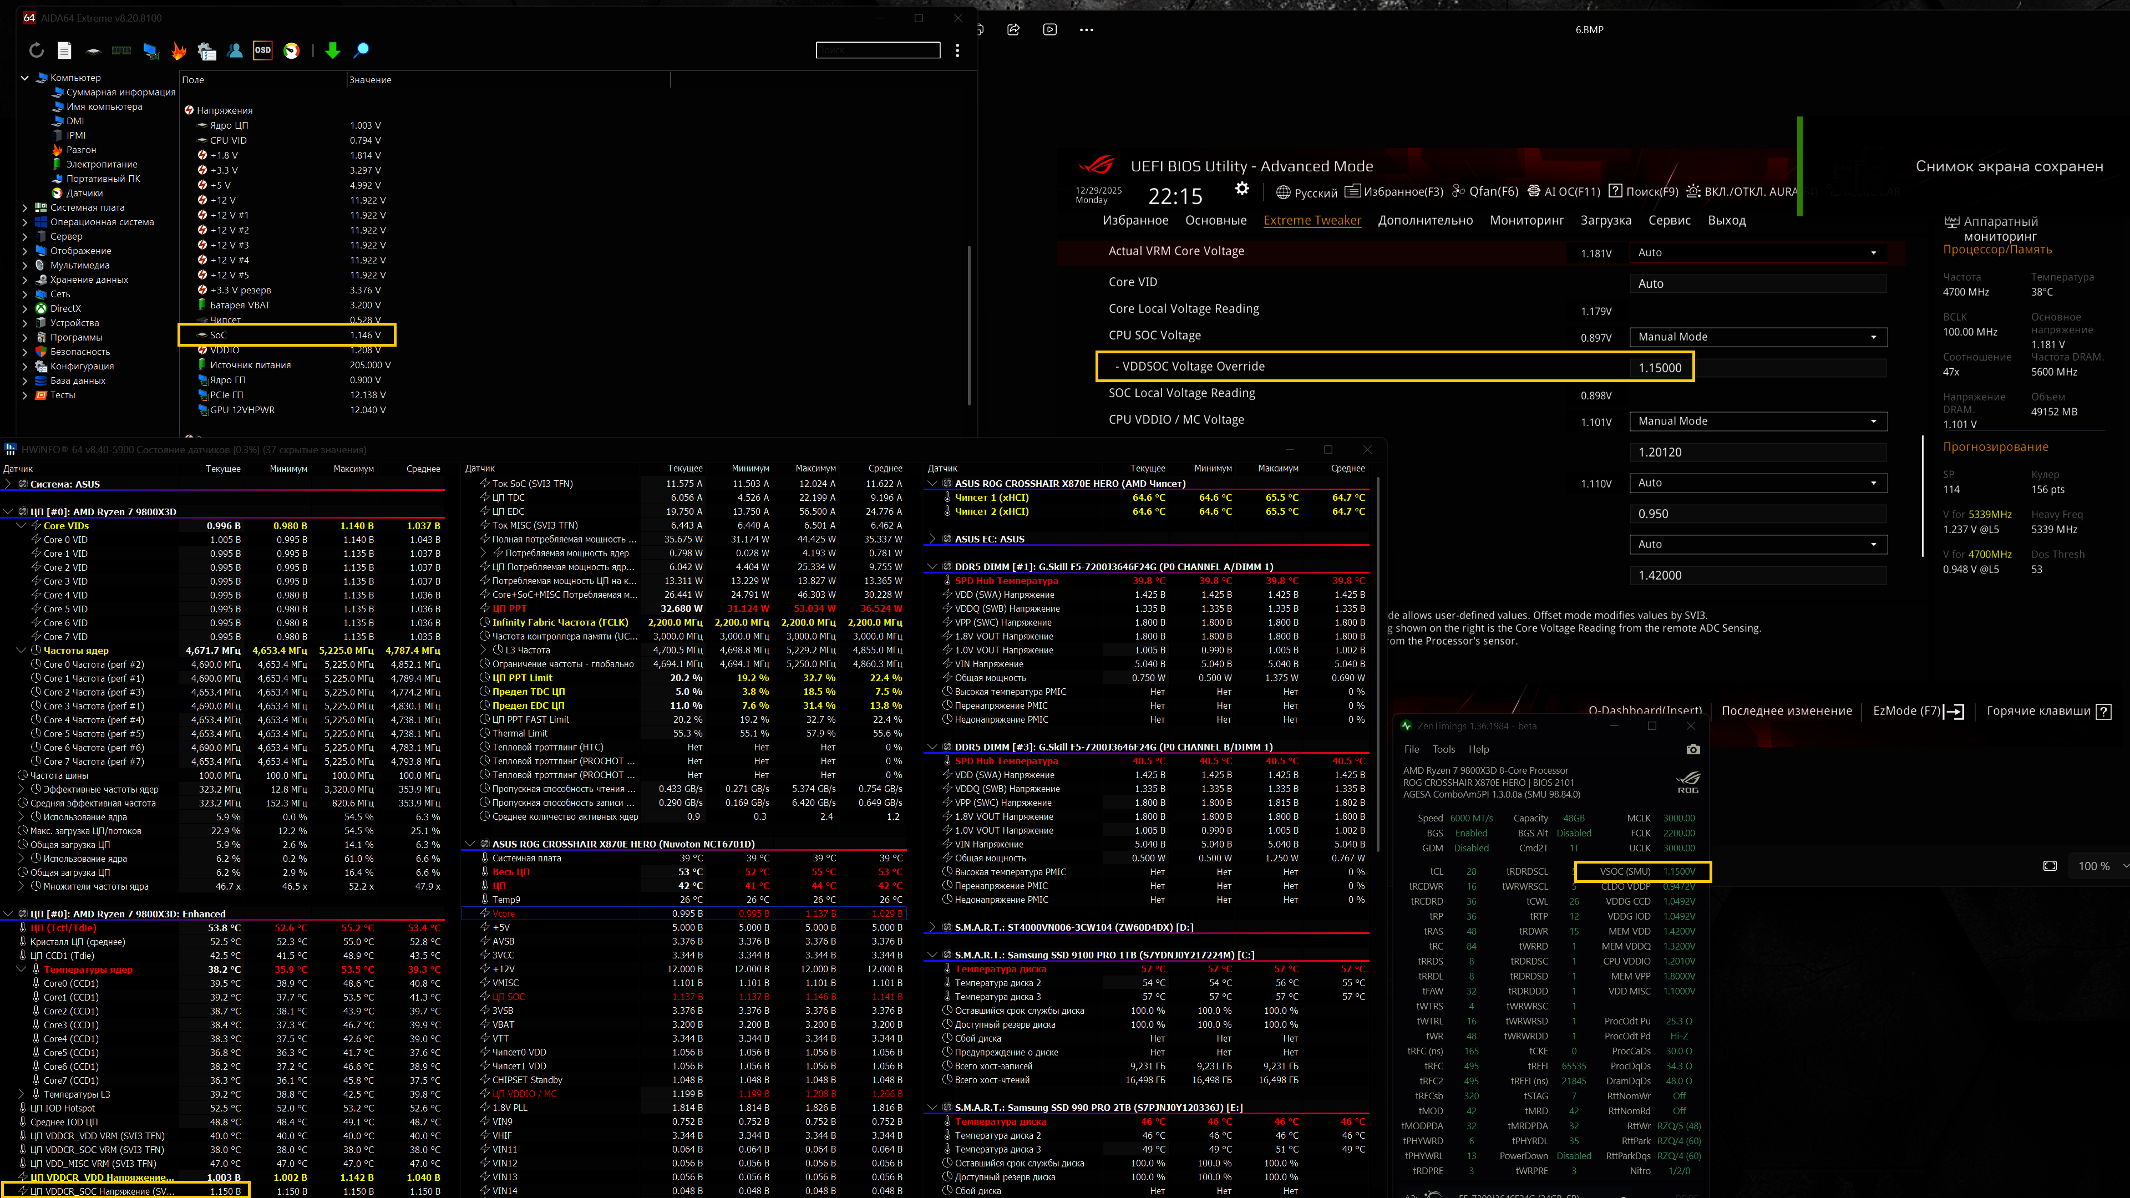2130x1198 pixels.
Task: Click the green download update arrow icon
Action: [x=332, y=50]
